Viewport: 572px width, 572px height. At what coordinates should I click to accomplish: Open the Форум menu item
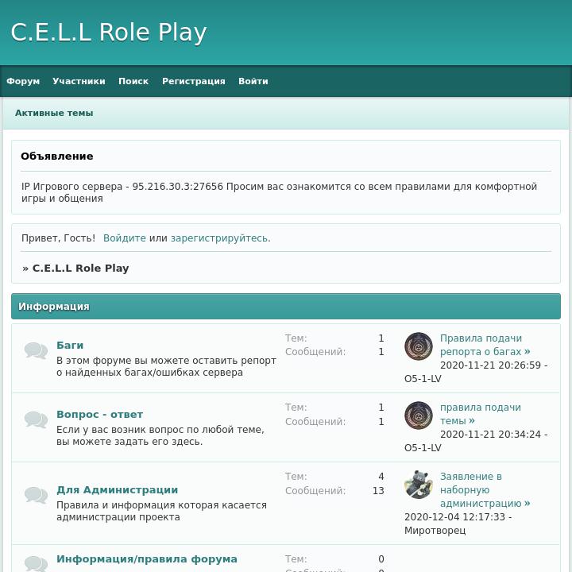(23, 81)
